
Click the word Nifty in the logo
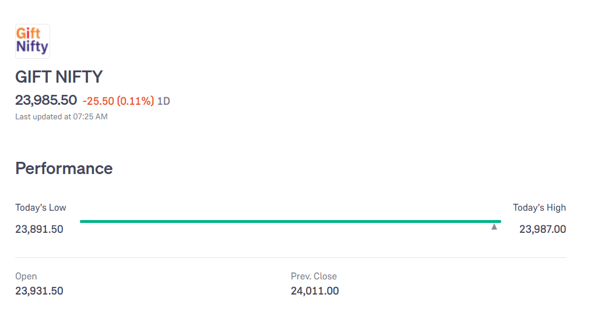tap(32, 47)
